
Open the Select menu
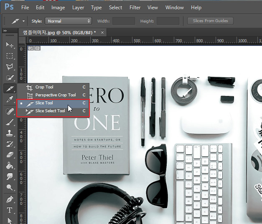(115, 8)
